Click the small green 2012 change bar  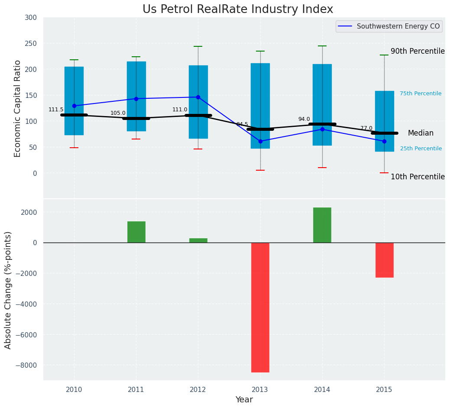tap(198, 240)
